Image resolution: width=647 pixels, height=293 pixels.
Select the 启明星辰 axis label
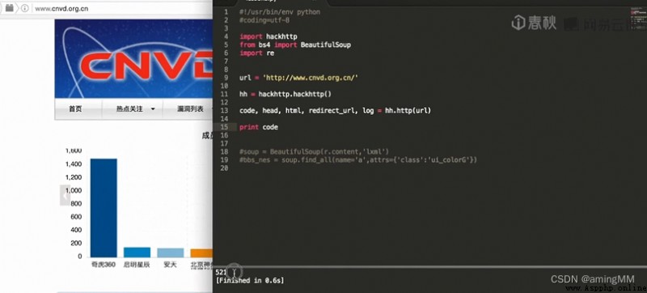click(137, 265)
